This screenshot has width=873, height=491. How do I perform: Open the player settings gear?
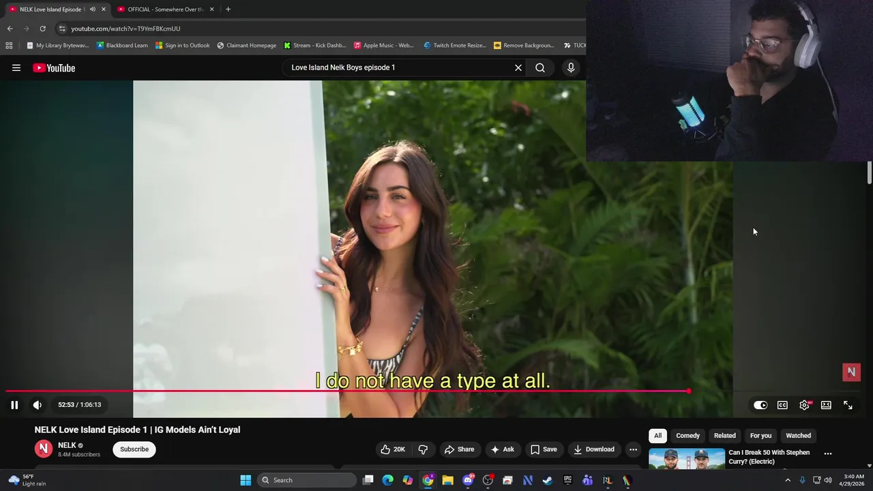click(805, 405)
